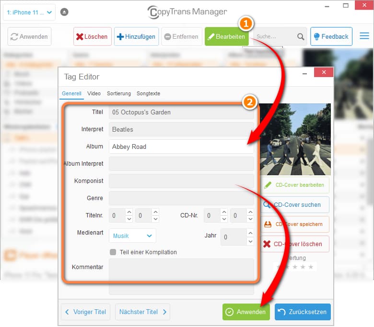
Task: Open the Medienart Musik dropdown
Action: click(132, 236)
